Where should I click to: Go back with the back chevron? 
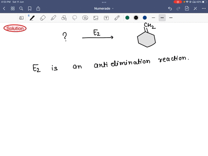[4, 9]
